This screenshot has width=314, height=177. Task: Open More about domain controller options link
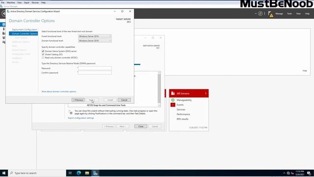59,91
